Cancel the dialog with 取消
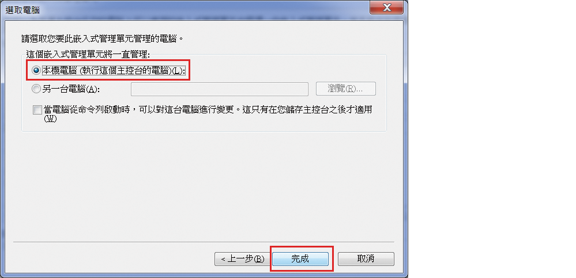The height and width of the screenshot is (278, 576). (366, 259)
